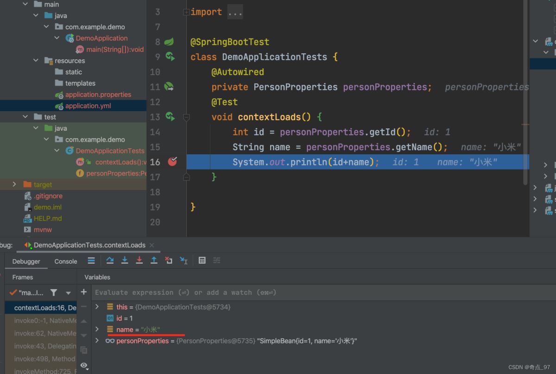Switch to the Console tab
This screenshot has width=556, height=374.
click(66, 261)
